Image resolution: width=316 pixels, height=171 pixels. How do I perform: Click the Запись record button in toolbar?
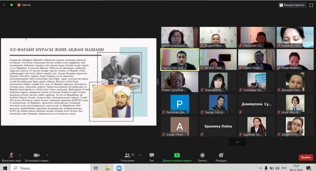click(202, 157)
